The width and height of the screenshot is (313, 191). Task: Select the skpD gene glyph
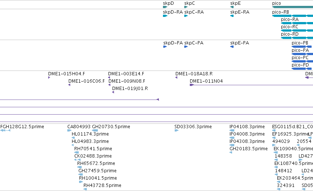point(165,7)
